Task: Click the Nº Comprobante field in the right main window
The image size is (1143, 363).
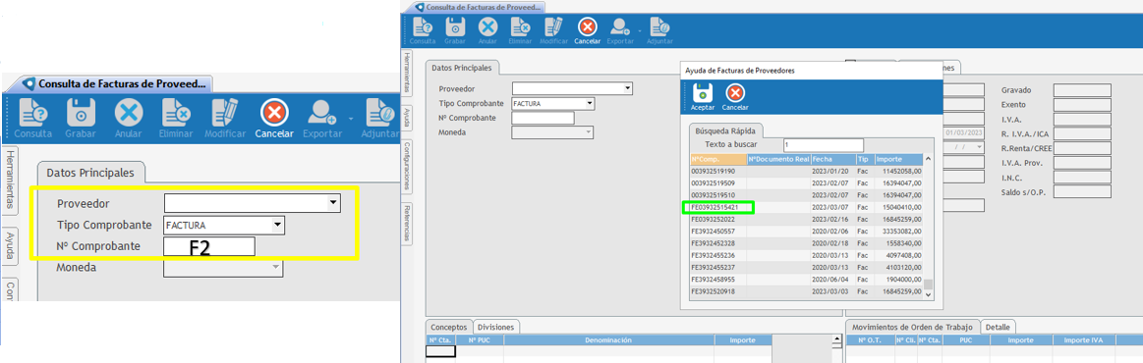Action: tap(543, 118)
